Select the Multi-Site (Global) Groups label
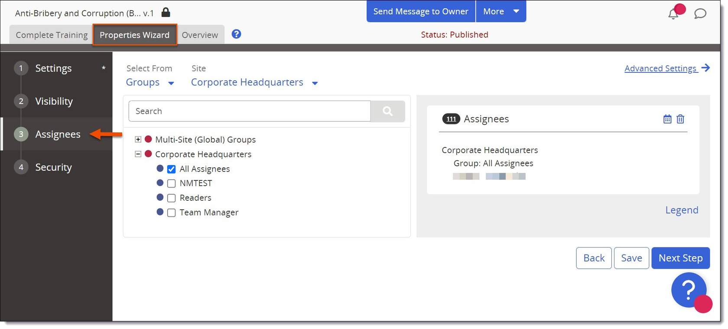The image size is (728, 329). (x=205, y=140)
